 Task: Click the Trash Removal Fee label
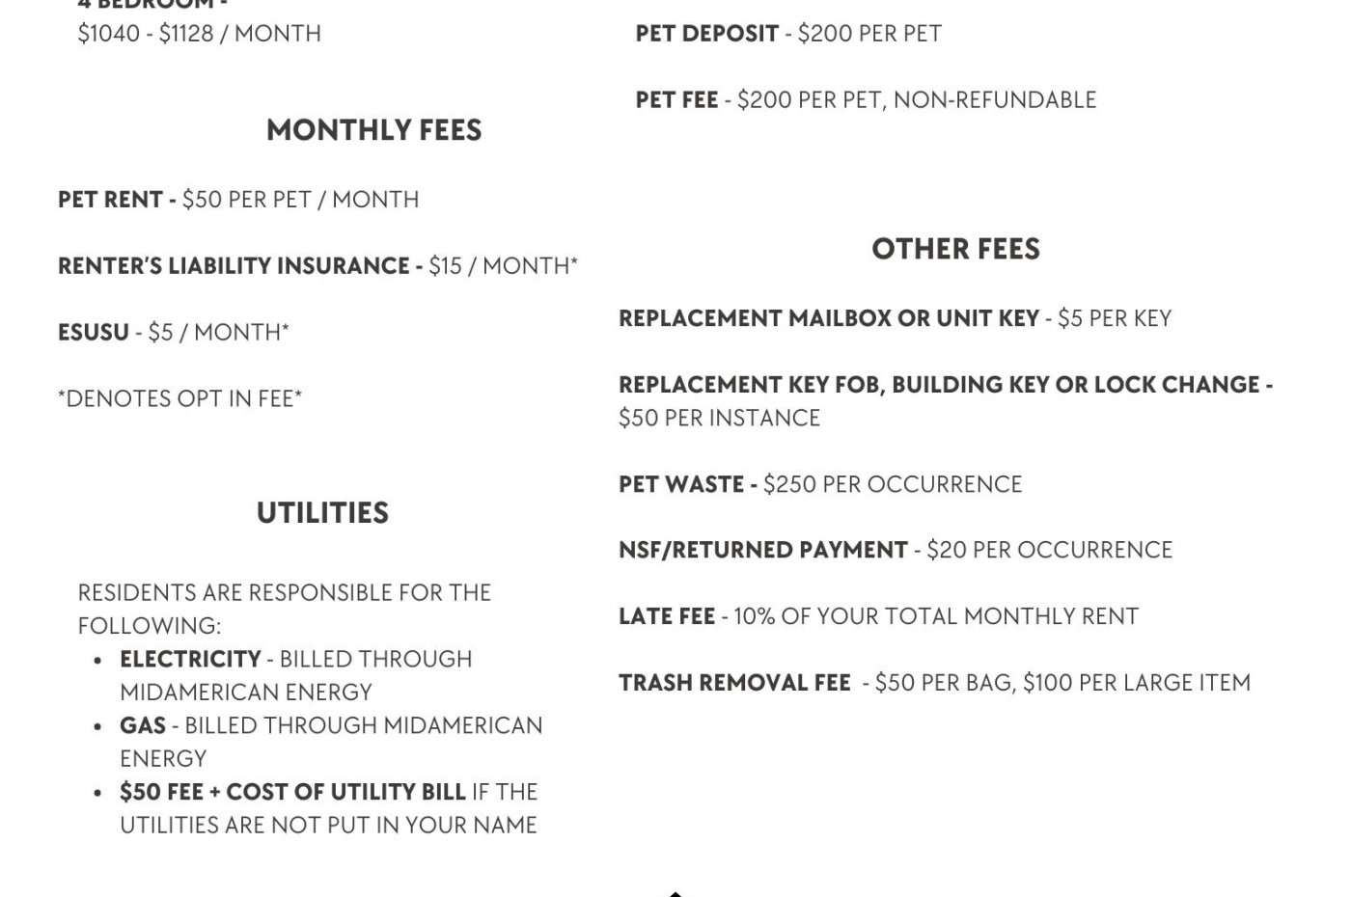(734, 684)
